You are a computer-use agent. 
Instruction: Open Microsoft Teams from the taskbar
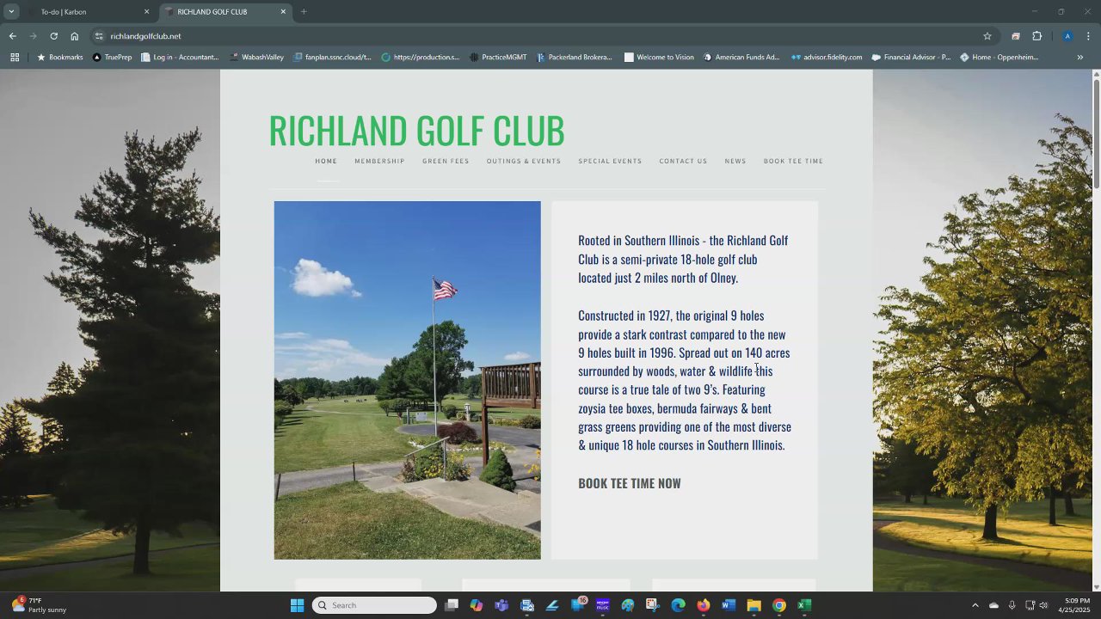coord(501,605)
